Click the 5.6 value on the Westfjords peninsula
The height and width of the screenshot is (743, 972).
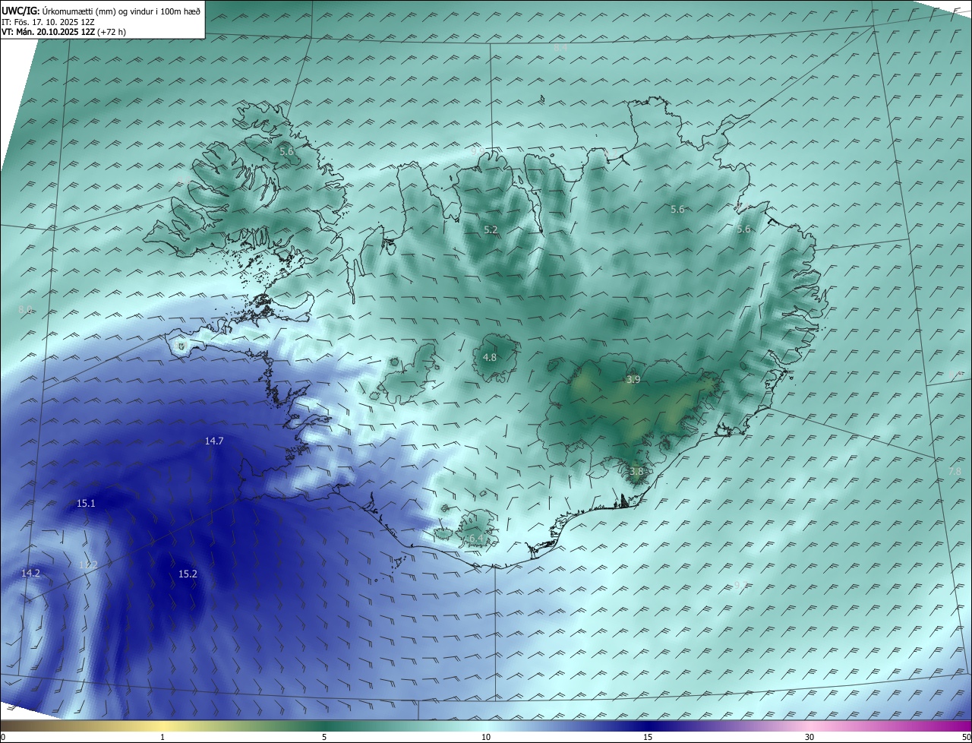click(x=286, y=151)
